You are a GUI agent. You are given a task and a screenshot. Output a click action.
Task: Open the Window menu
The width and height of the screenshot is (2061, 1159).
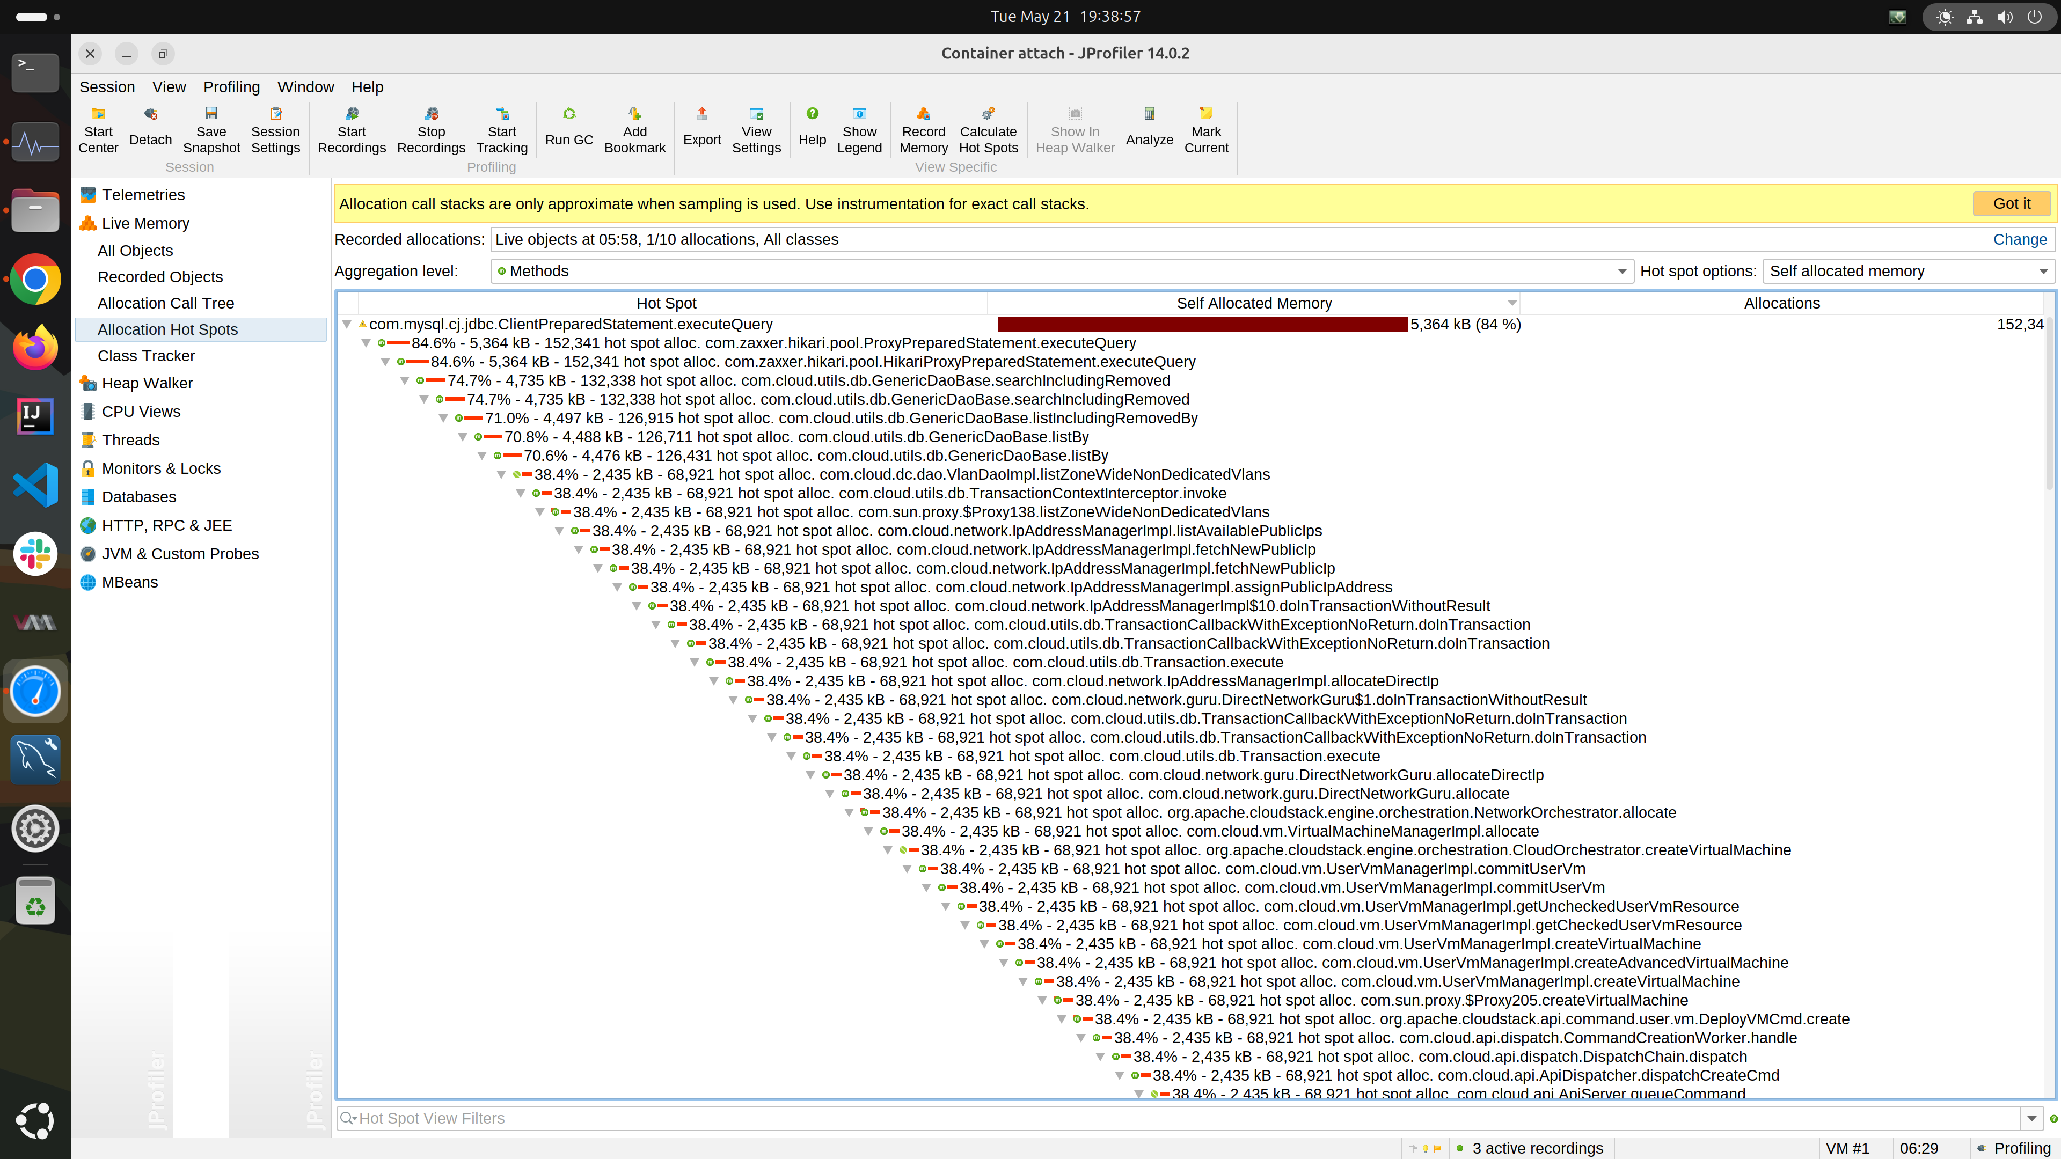click(x=305, y=87)
